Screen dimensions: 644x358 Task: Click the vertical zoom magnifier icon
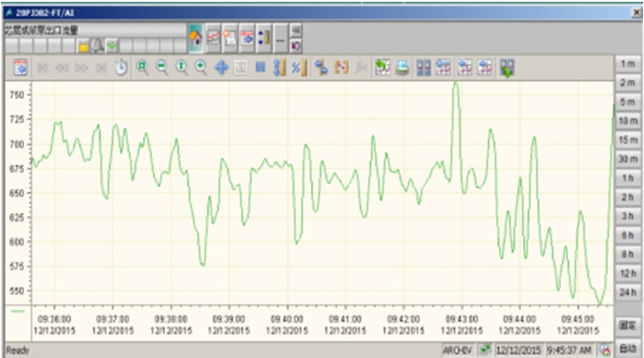pyautogui.click(x=182, y=67)
